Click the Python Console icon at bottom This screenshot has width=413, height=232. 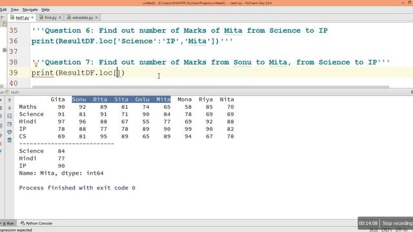click(x=23, y=224)
